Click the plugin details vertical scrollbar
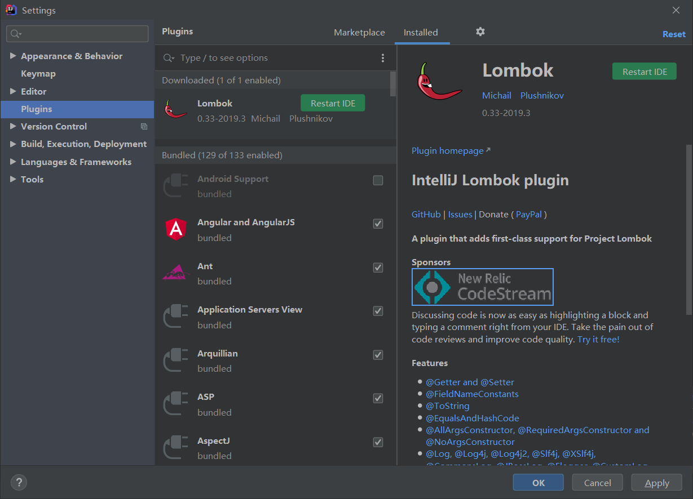Viewport: 693px width, 499px height. tap(688, 229)
